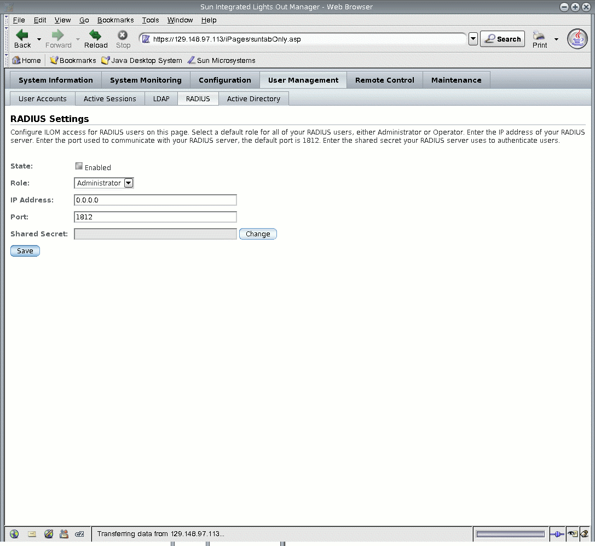Enable the RADIUS State checkbox
Screen dimensions: 595x546
(79, 166)
